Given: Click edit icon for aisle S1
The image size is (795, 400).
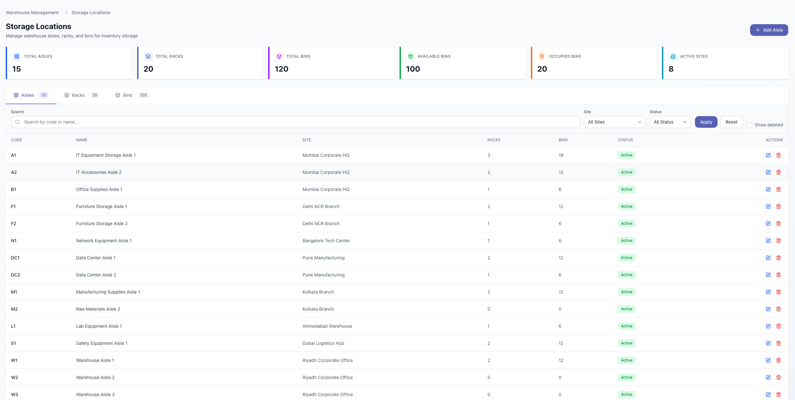Looking at the screenshot, I should (768, 343).
